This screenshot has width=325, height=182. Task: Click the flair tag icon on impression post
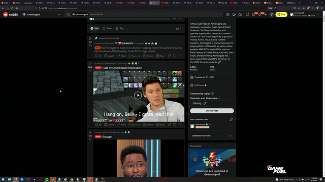[x=169, y=125]
